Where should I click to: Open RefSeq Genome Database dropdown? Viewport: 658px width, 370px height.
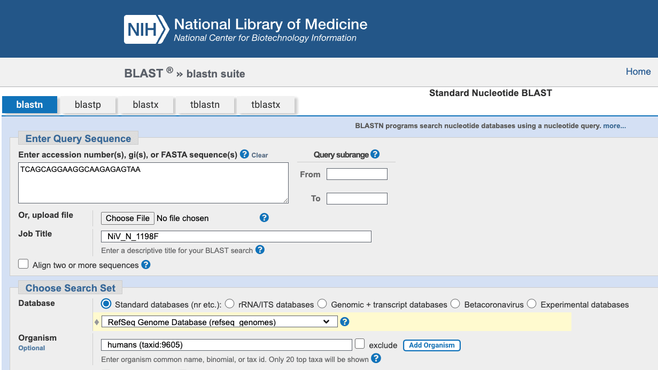[x=219, y=322]
